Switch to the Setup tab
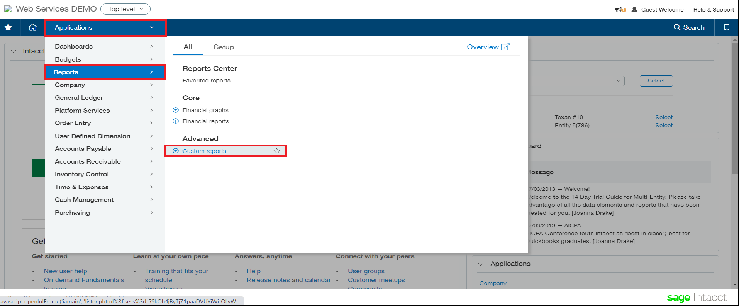Screen dimensions: 739x306 pyautogui.click(x=224, y=47)
